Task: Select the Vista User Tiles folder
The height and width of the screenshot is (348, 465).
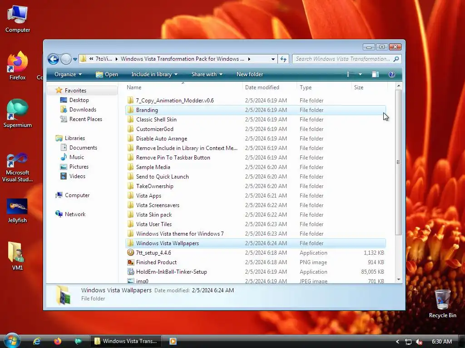Action: pyautogui.click(x=255, y=224)
